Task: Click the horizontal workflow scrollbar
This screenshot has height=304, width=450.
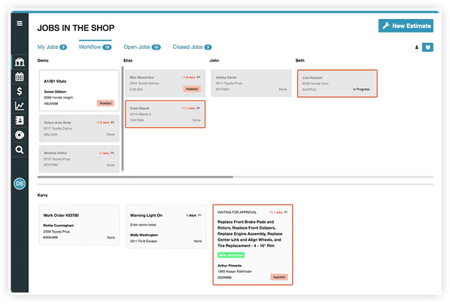Action: [x=135, y=177]
